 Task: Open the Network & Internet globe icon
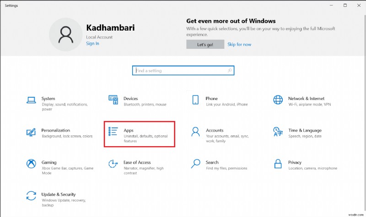click(x=278, y=100)
